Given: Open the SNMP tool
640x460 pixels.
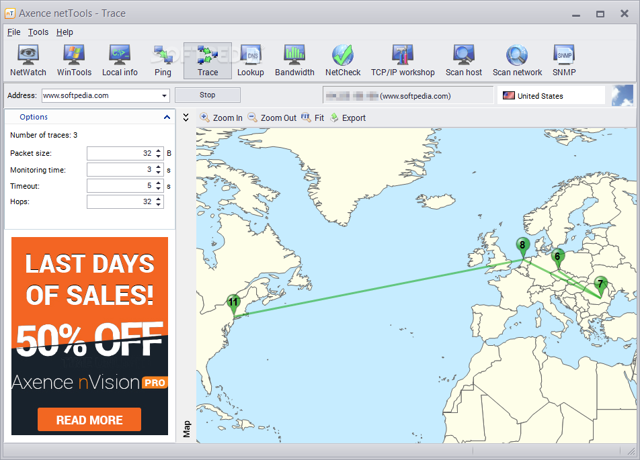Looking at the screenshot, I should [x=564, y=60].
